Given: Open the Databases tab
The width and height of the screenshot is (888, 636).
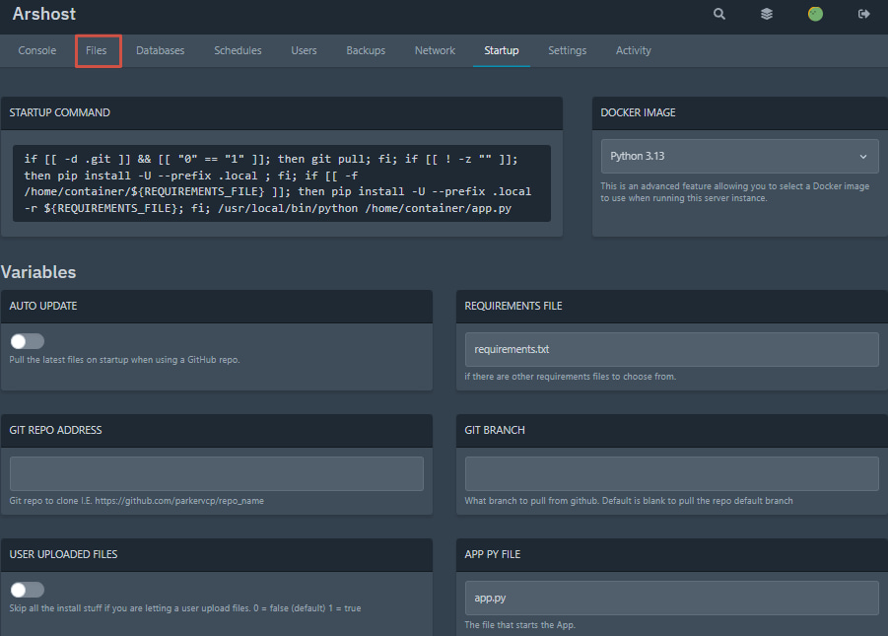Looking at the screenshot, I should (161, 50).
